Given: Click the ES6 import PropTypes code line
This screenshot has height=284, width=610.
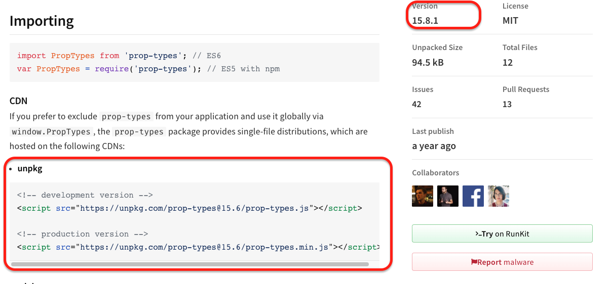Looking at the screenshot, I should [x=119, y=56].
